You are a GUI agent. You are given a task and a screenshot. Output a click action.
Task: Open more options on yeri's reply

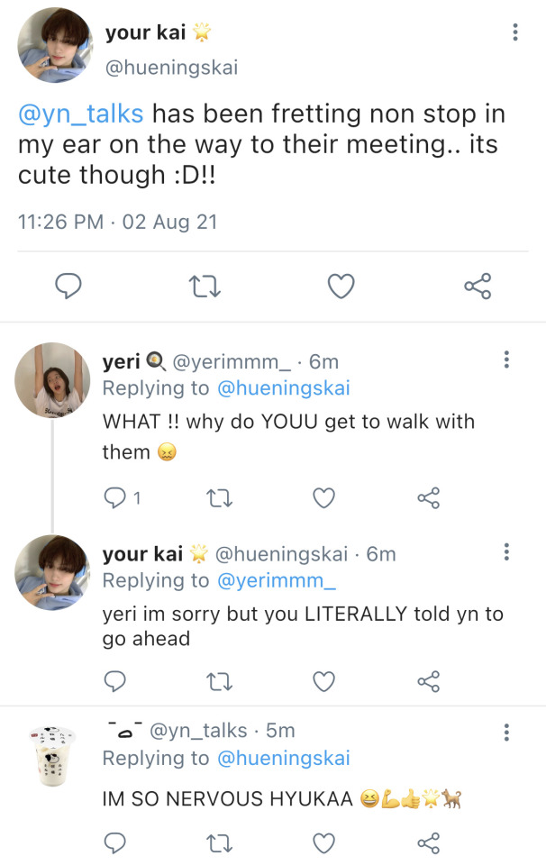tap(507, 360)
